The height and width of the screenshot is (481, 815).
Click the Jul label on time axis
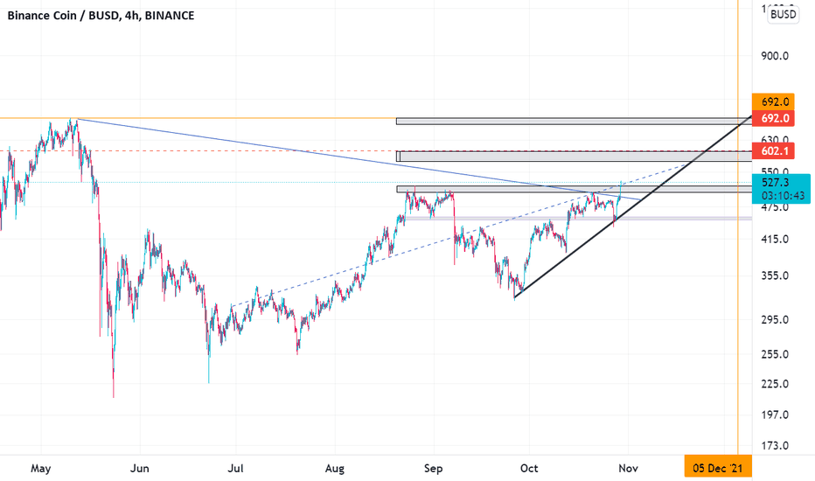click(235, 469)
